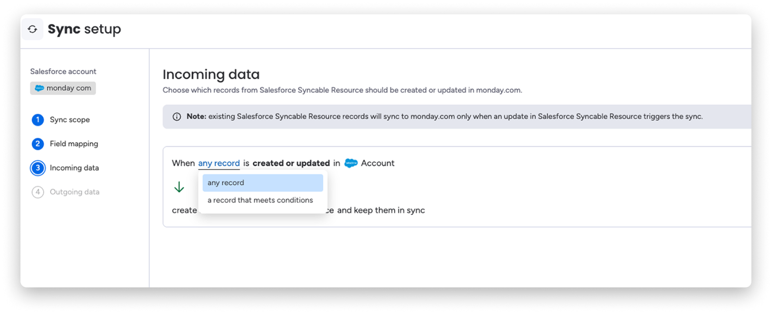Choose 'a record that meets conditions' option
772x314 pixels.
point(260,200)
